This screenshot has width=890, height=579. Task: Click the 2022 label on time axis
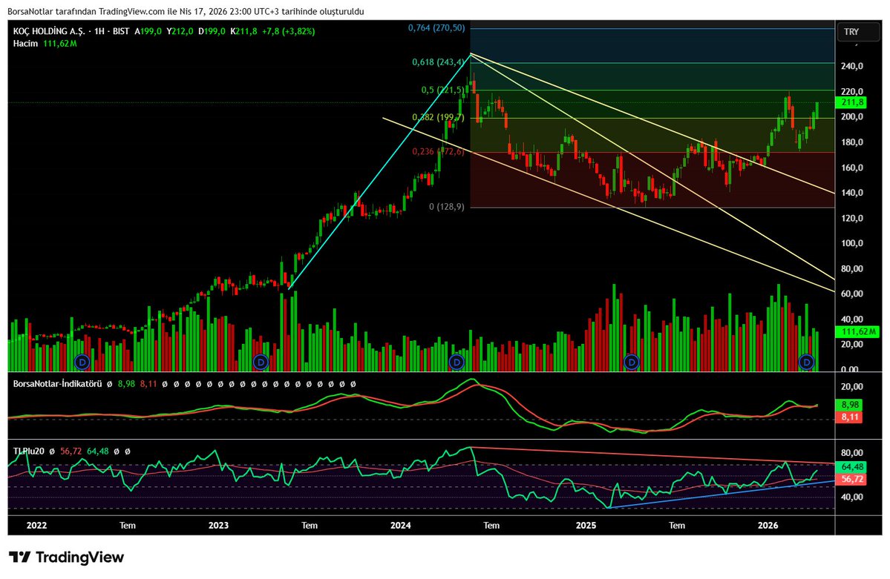tap(36, 525)
